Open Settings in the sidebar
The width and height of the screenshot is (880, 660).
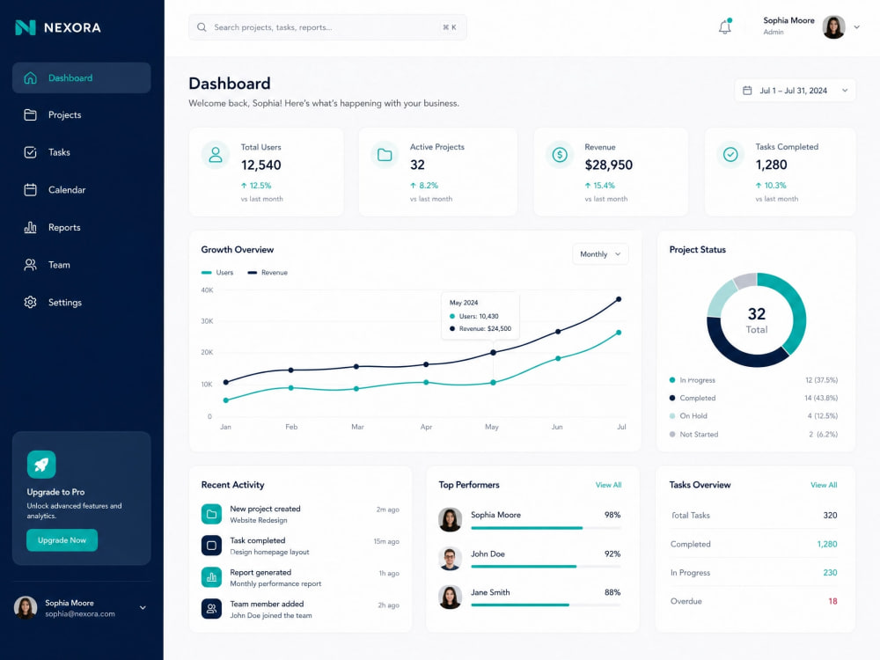[81, 302]
